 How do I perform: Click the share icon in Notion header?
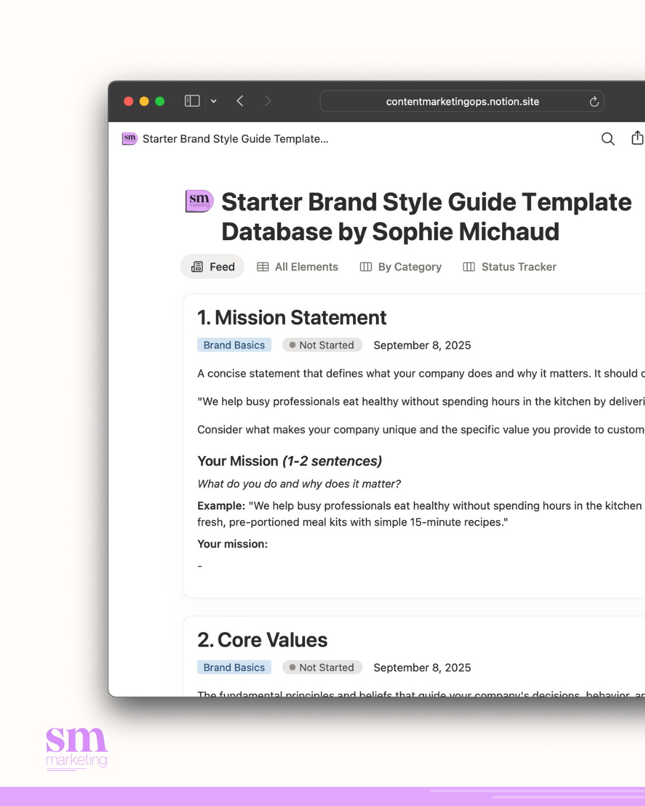637,139
